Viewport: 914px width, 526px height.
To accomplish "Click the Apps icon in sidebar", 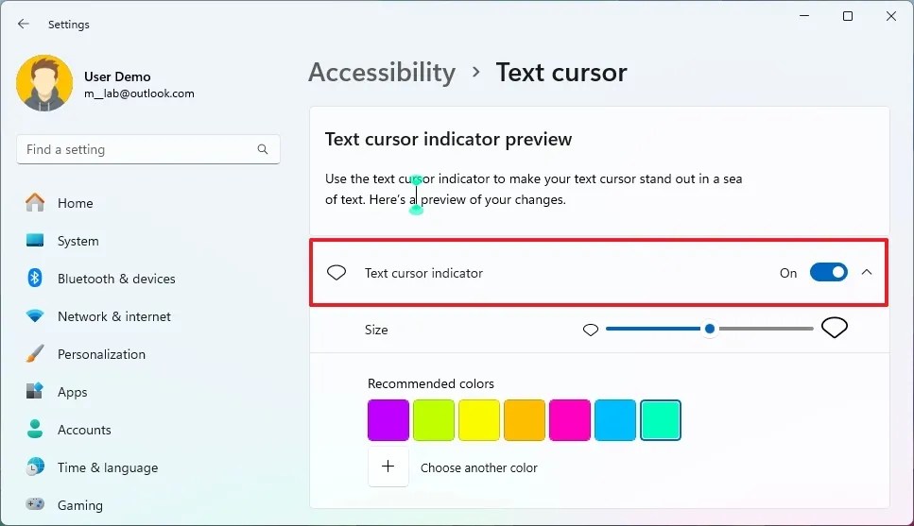I will (x=35, y=392).
